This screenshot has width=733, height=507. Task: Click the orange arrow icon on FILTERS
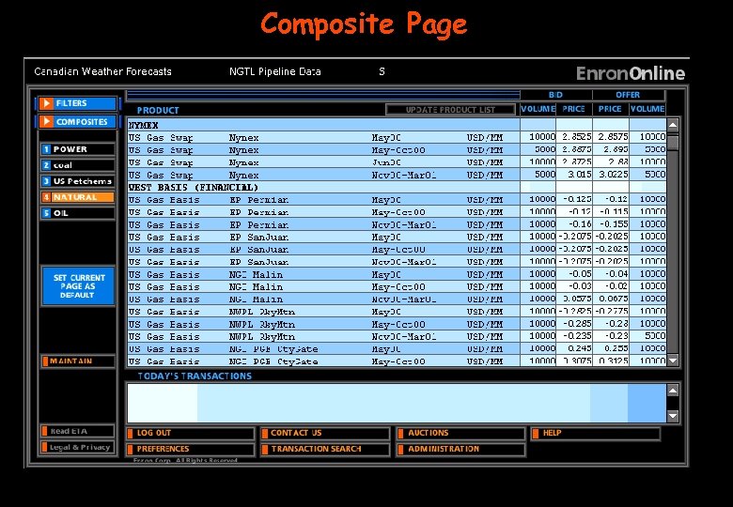tap(46, 103)
